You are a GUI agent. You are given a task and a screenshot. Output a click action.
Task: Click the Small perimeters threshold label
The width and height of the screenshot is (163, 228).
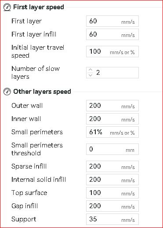click(37, 149)
